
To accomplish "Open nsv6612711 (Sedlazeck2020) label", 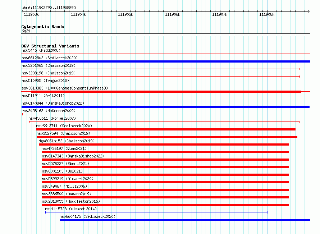I will 64,126.
